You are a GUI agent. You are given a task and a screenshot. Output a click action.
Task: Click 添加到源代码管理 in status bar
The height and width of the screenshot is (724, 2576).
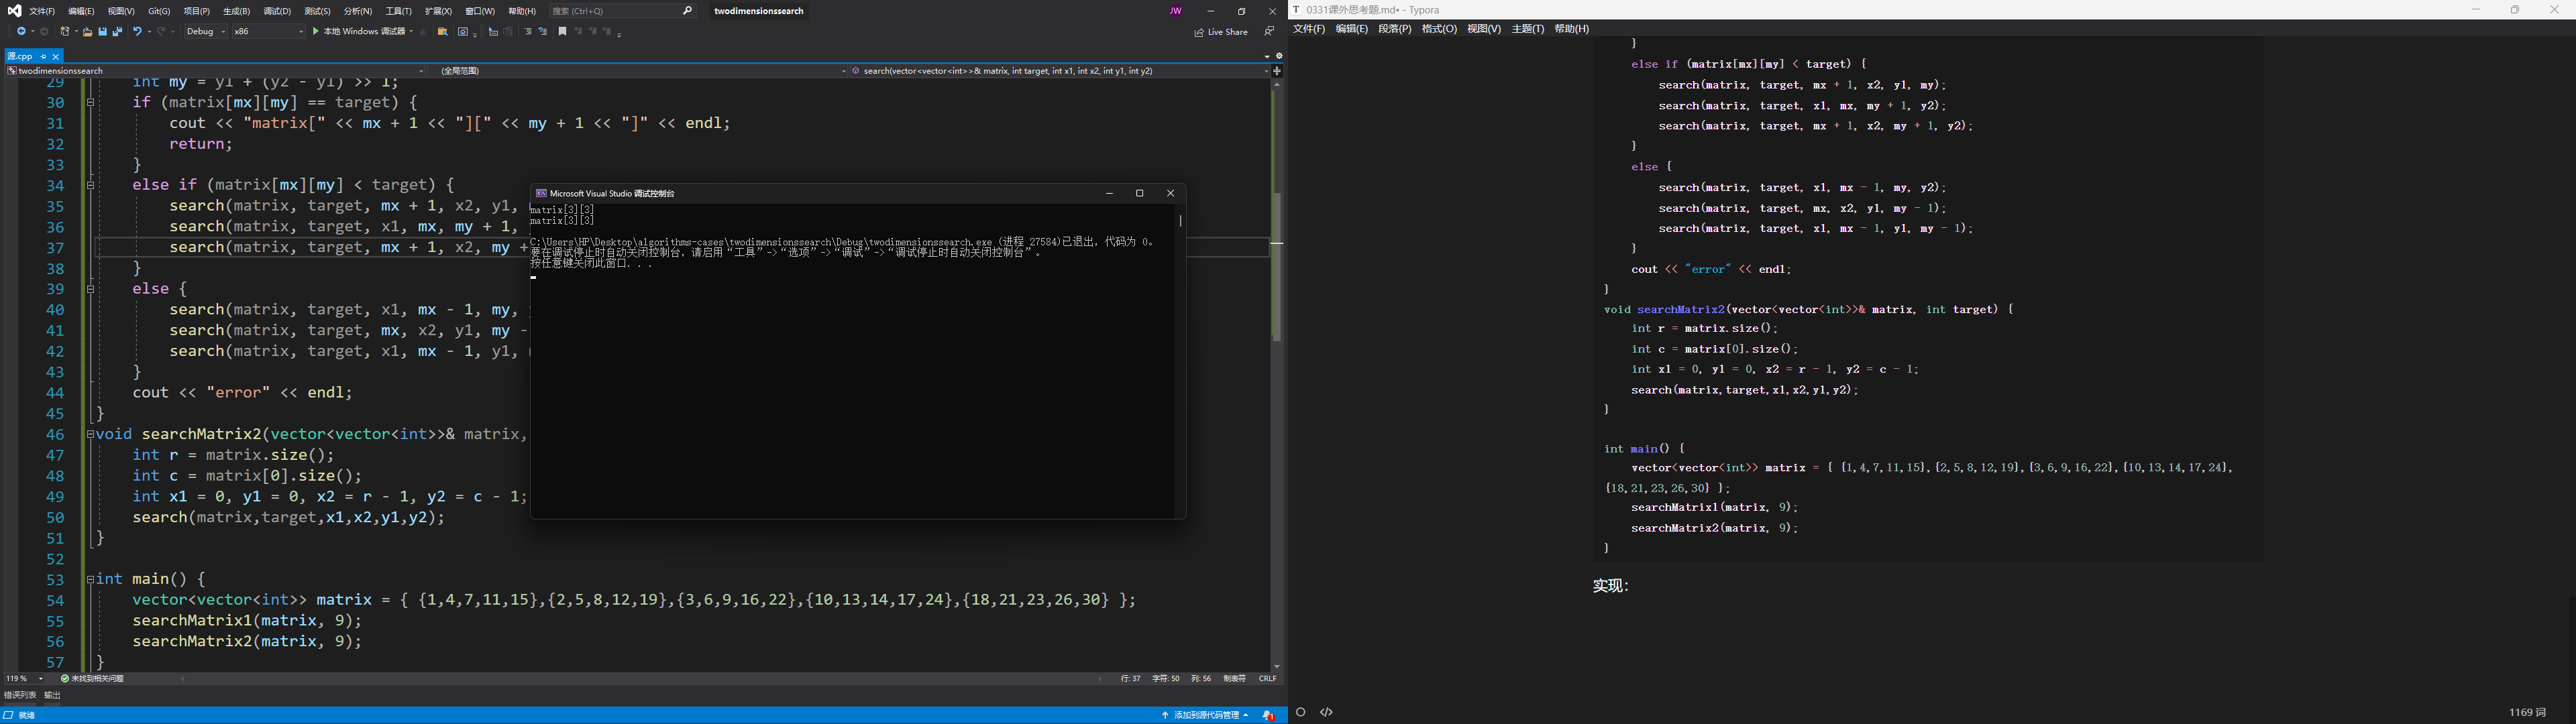pos(1205,715)
